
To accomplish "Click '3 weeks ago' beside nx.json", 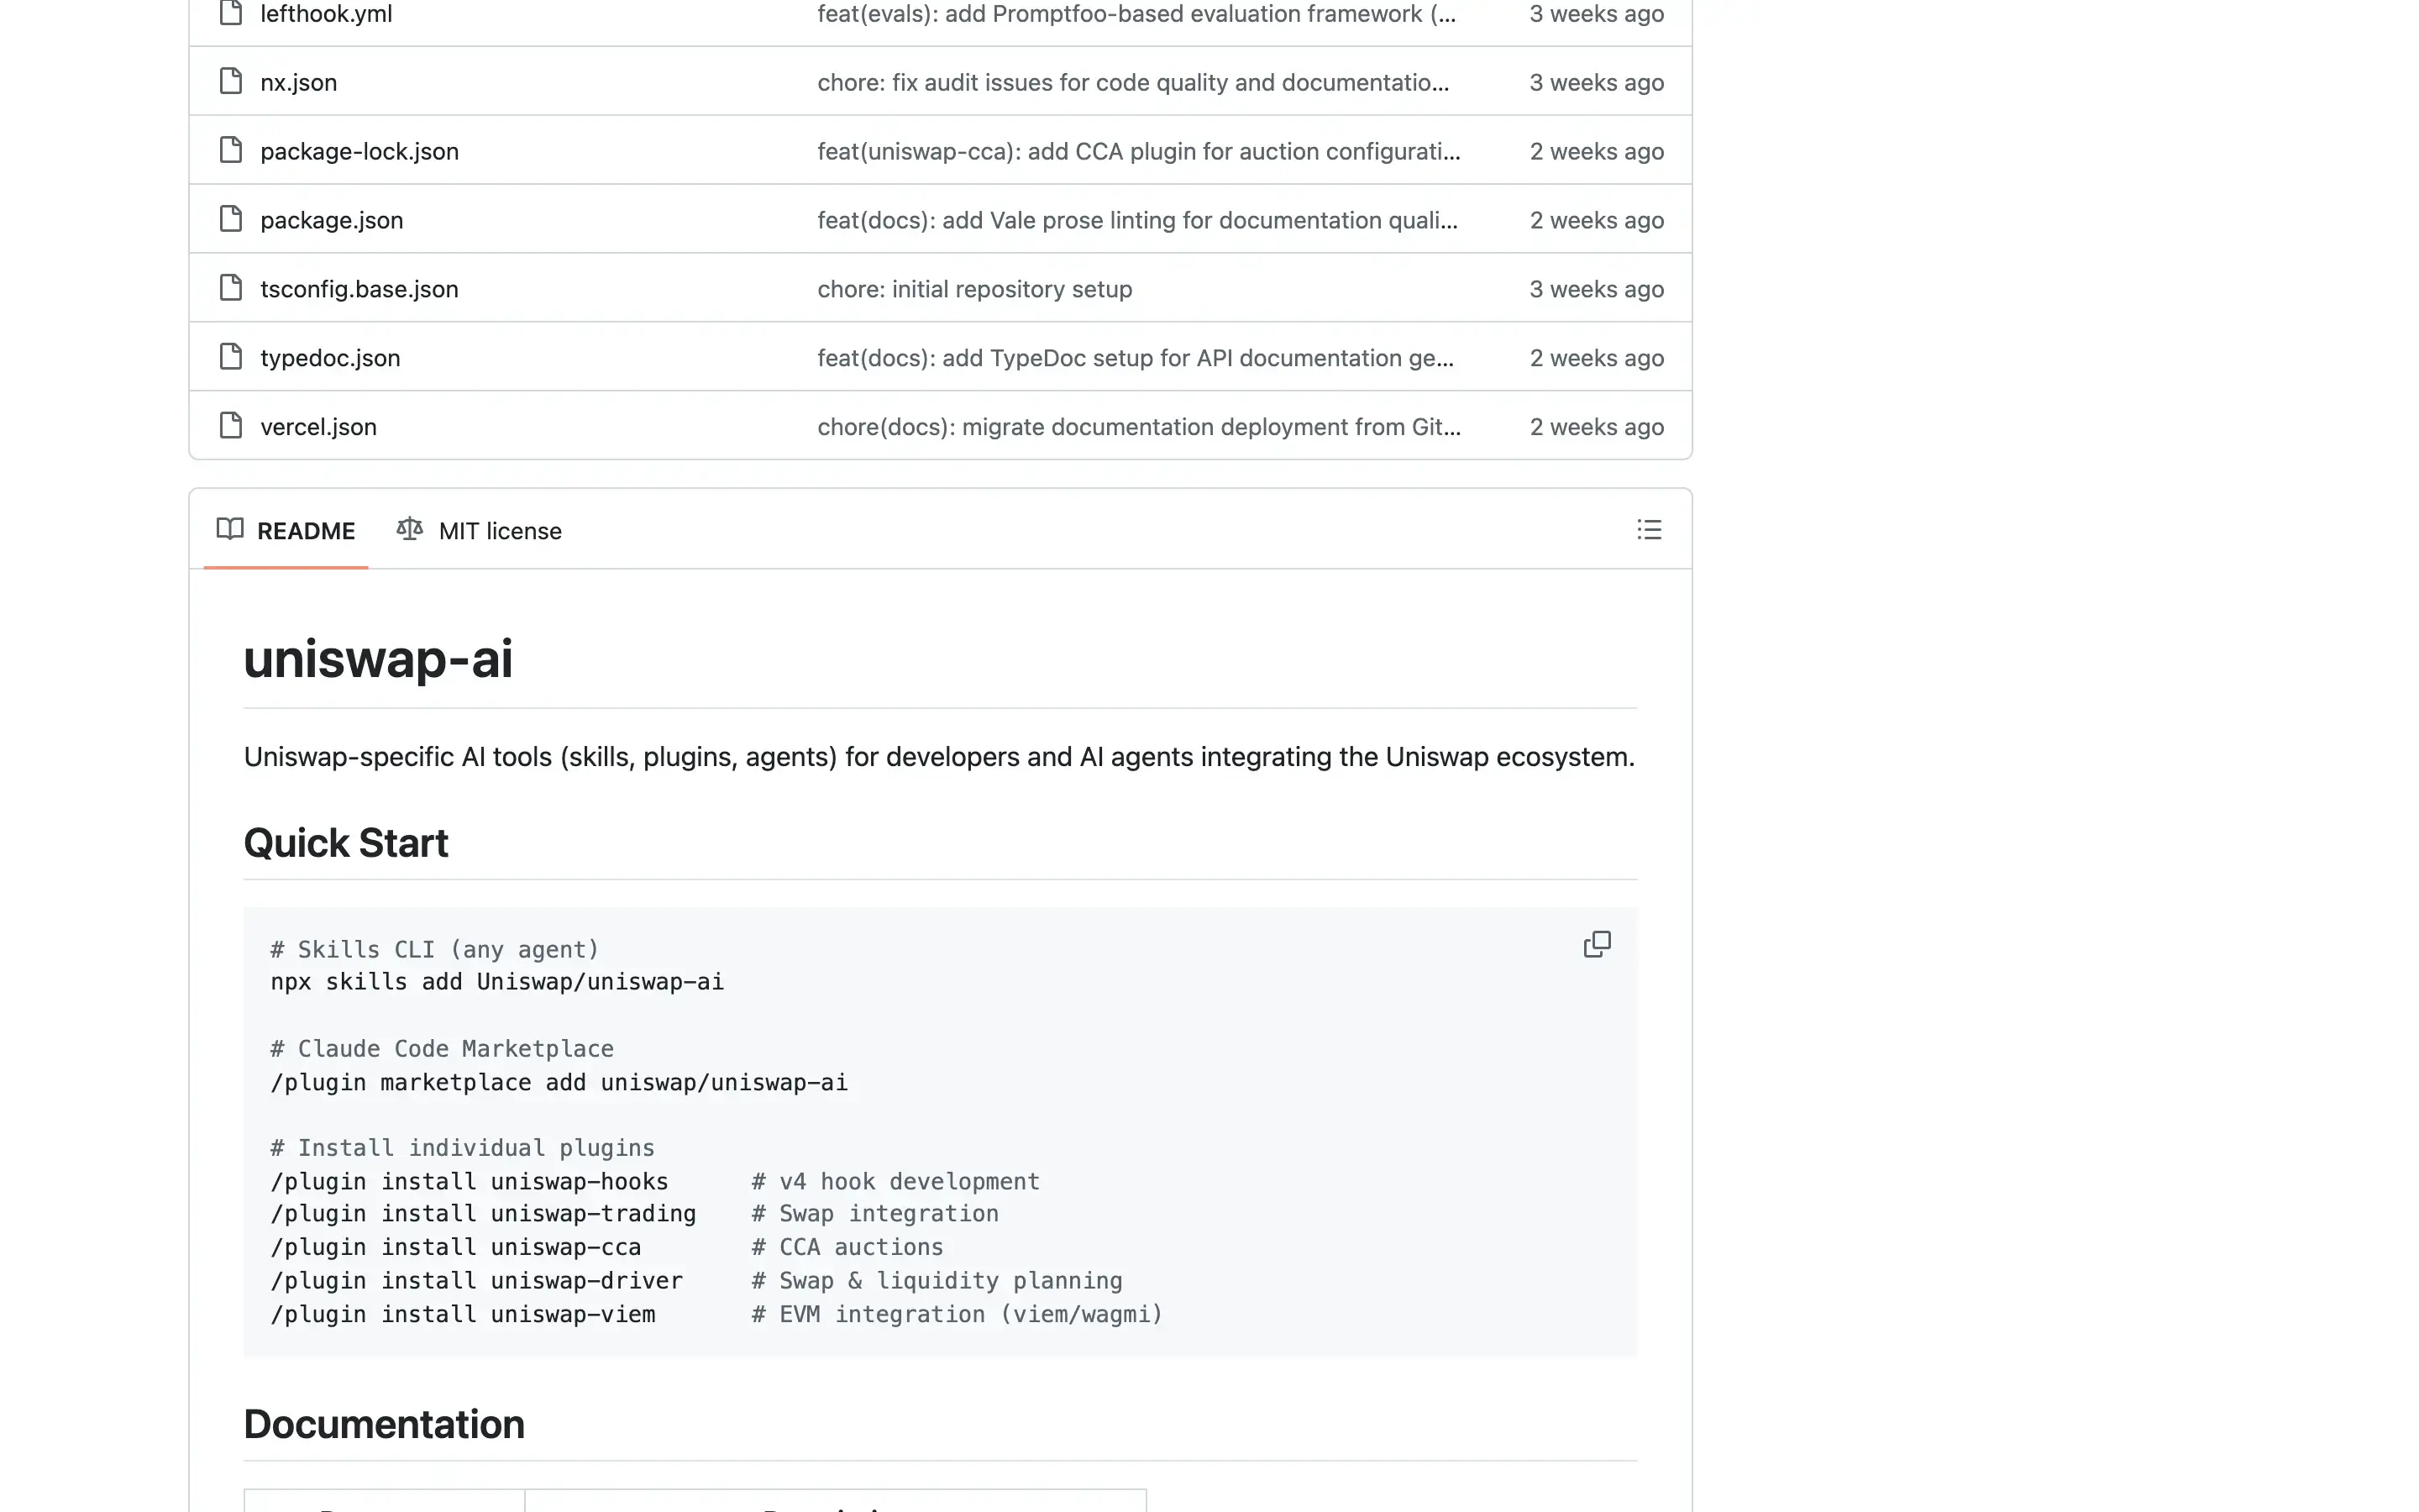I will [x=1595, y=82].
